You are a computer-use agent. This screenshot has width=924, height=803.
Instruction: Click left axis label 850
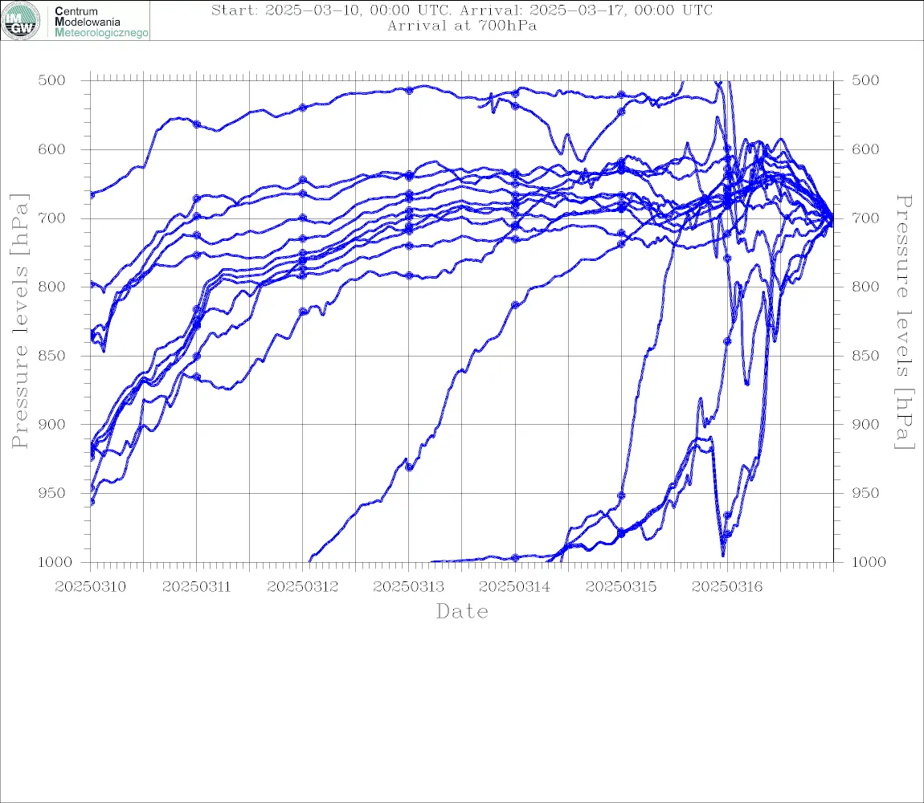point(51,356)
